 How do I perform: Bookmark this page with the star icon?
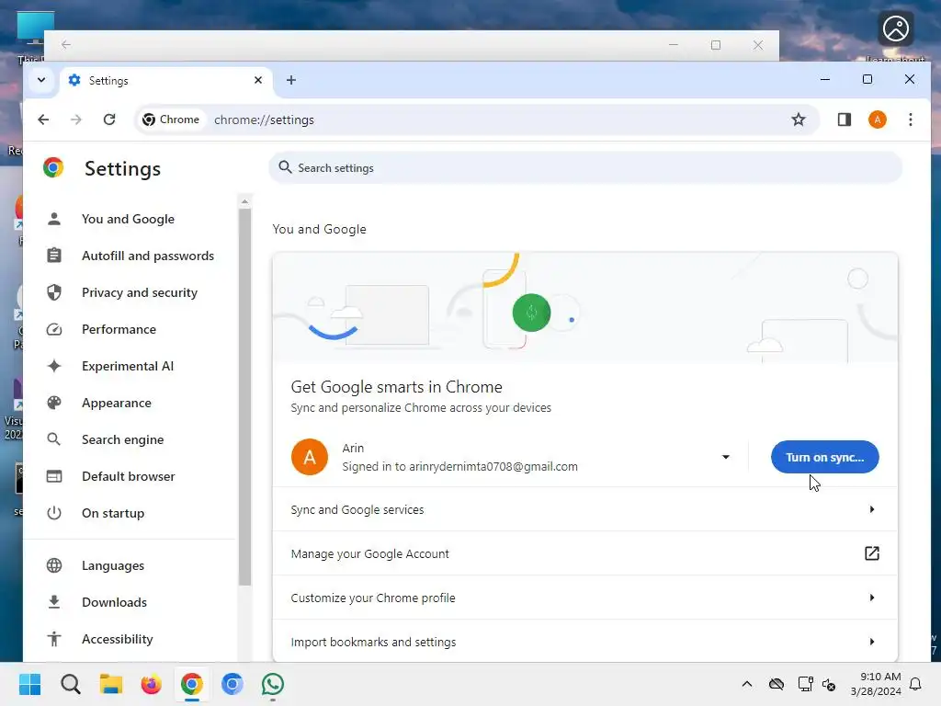(x=799, y=120)
